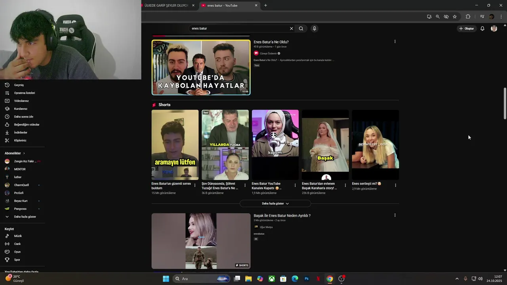Open volume control in system tray
Viewport: 507px width, 285px height.
[x=480, y=279]
